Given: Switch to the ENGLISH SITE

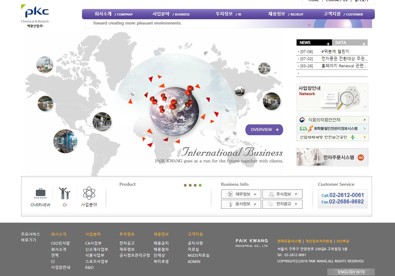Looking at the screenshot, I should (x=351, y=272).
